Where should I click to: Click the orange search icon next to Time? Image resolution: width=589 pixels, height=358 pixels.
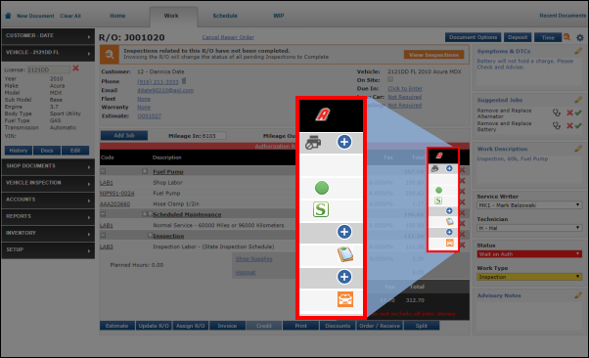pos(566,37)
